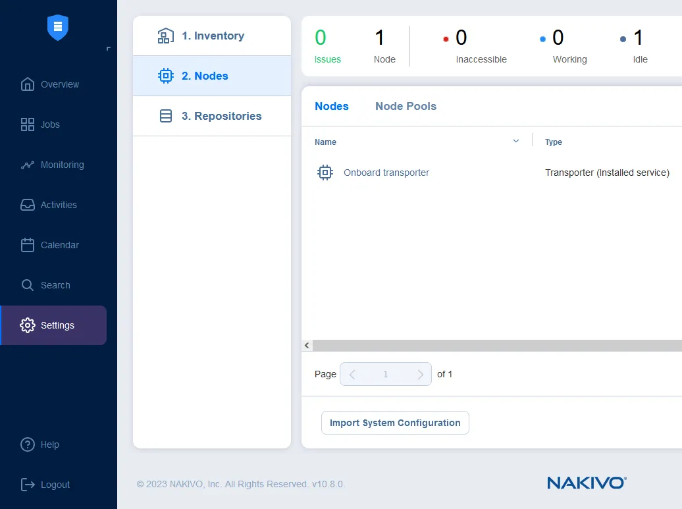The image size is (682, 509).
Task: Go to next page arrow
Action: (x=420, y=374)
